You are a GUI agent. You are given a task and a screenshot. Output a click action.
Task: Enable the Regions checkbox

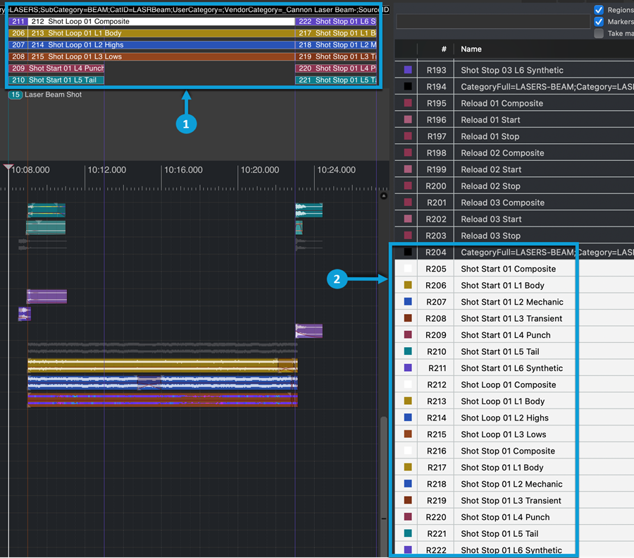(x=599, y=10)
